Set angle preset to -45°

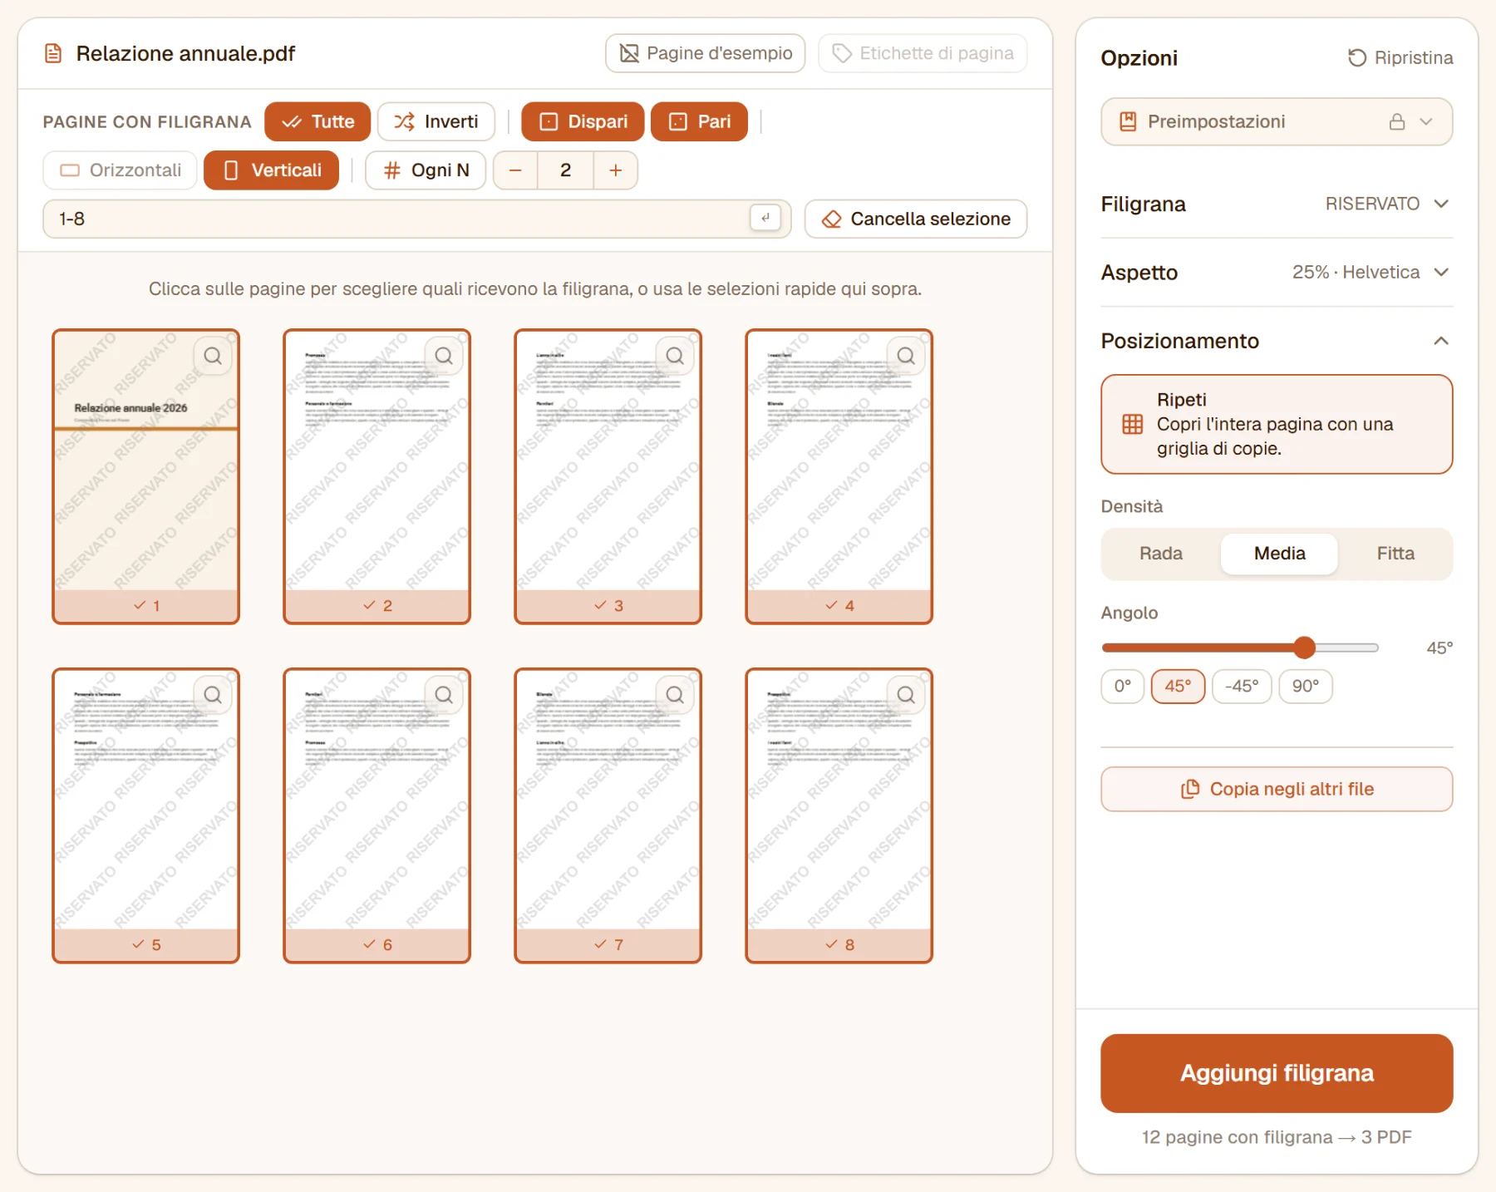click(x=1242, y=687)
